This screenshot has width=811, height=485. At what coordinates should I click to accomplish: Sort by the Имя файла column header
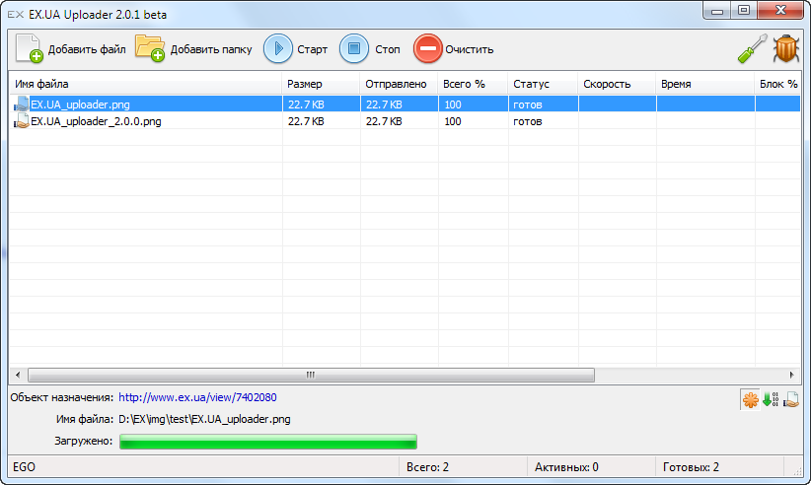click(145, 84)
